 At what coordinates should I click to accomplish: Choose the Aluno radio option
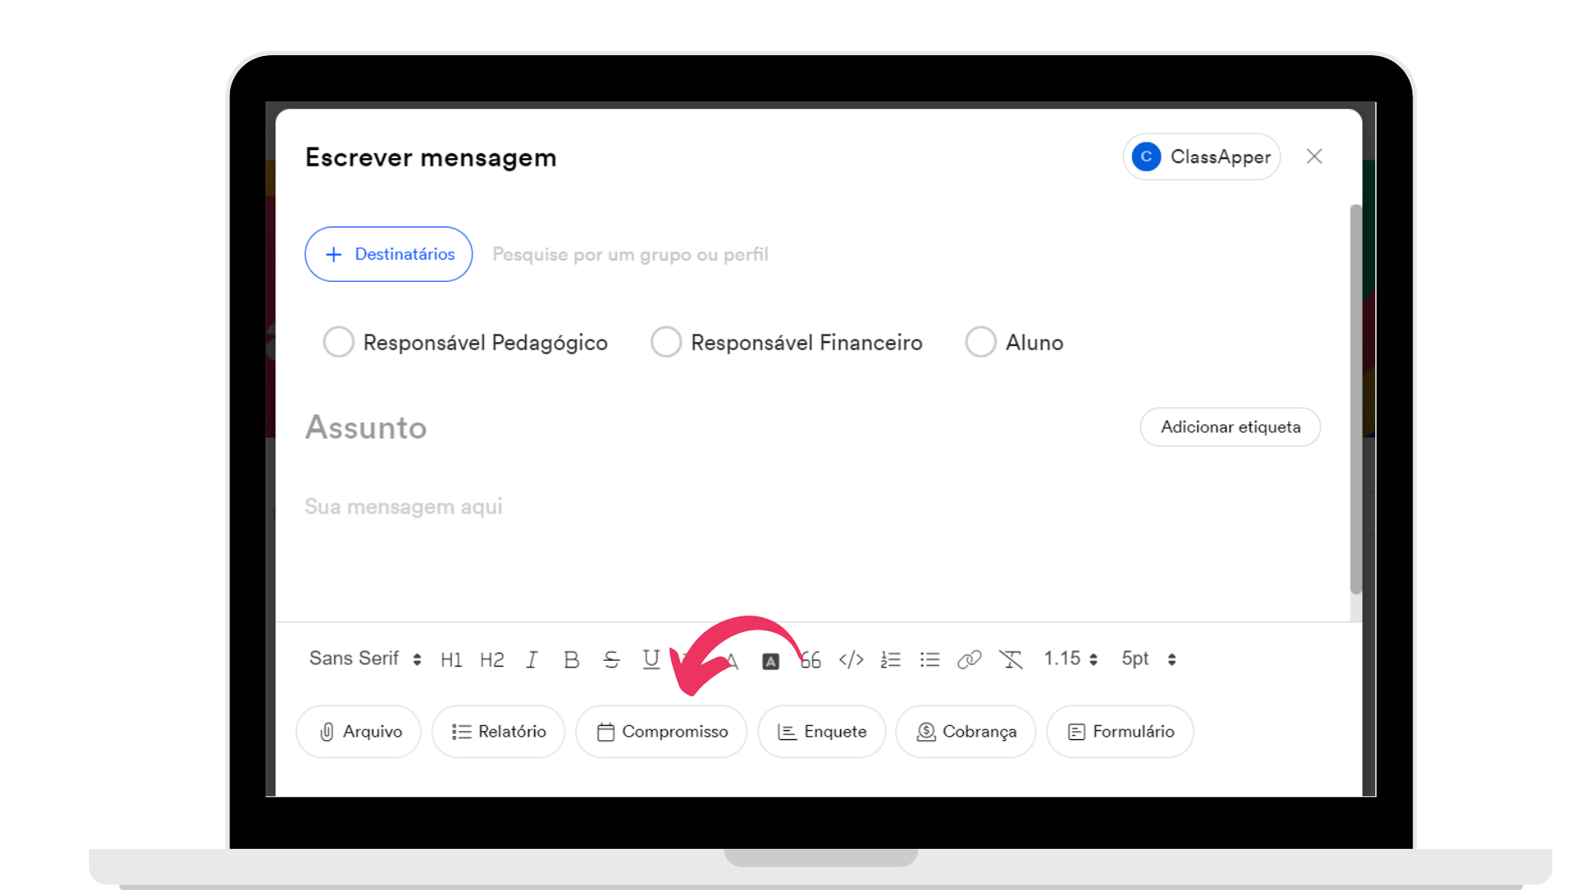pos(981,341)
